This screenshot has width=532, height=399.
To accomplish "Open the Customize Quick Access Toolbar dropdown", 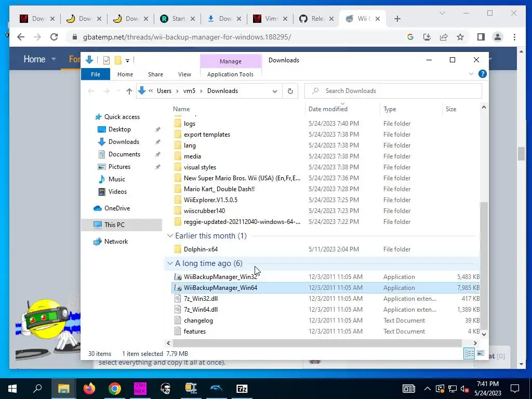I will pos(128,61).
